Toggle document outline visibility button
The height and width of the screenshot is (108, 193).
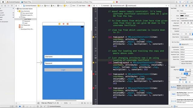tap(39, 103)
